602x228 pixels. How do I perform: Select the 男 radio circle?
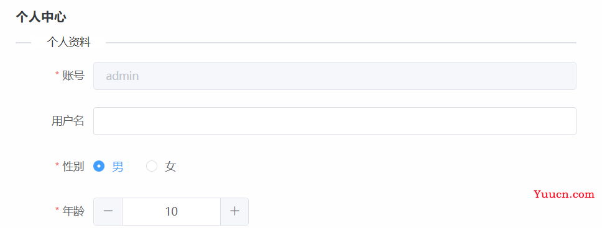point(99,167)
